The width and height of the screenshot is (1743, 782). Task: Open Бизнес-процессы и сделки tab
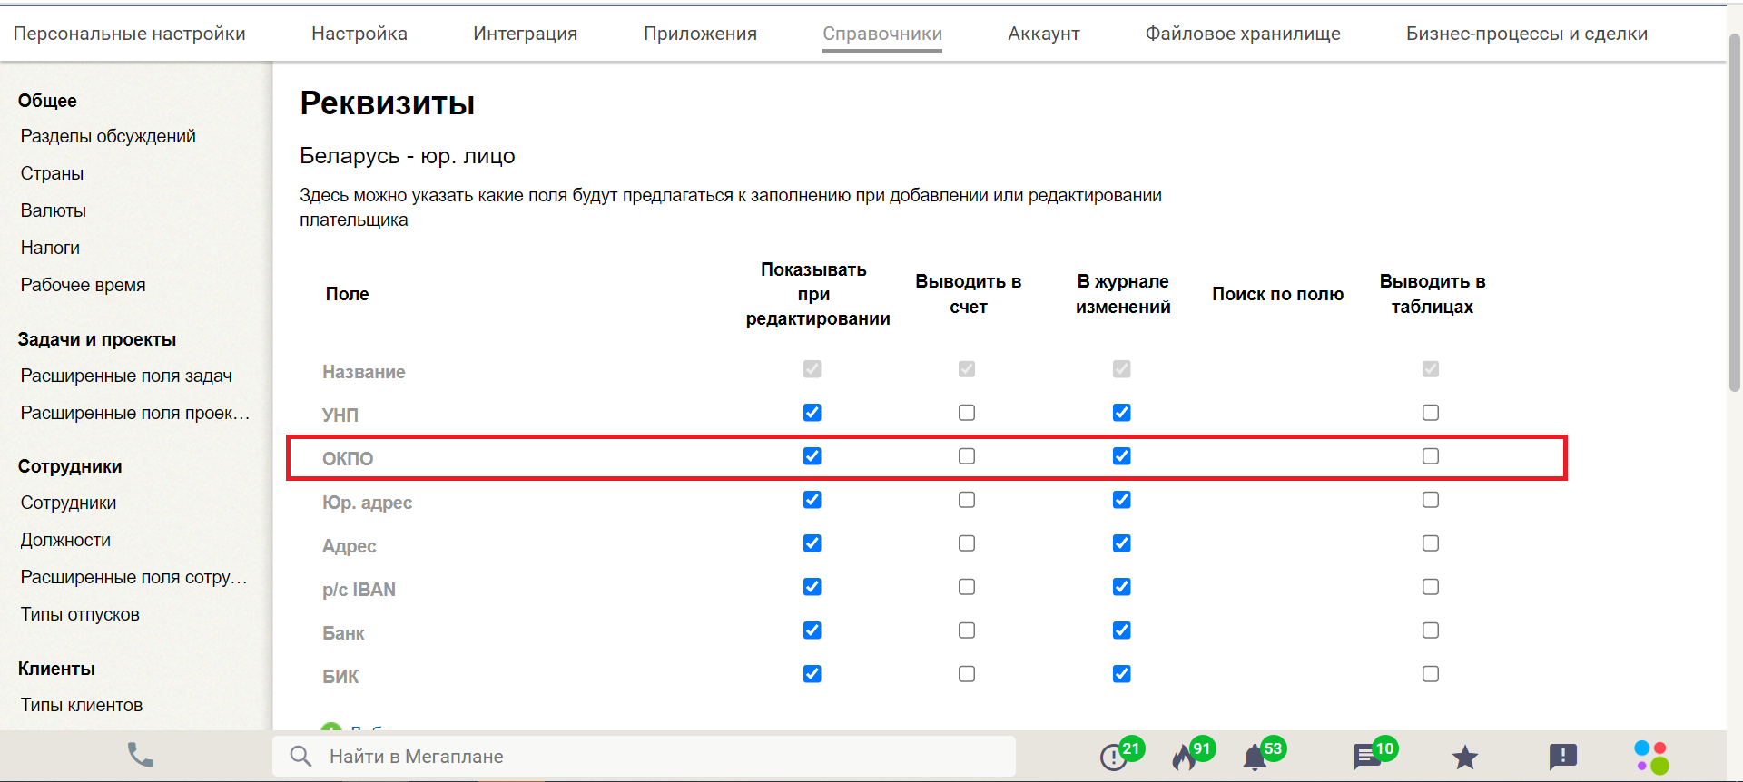coord(1527,34)
